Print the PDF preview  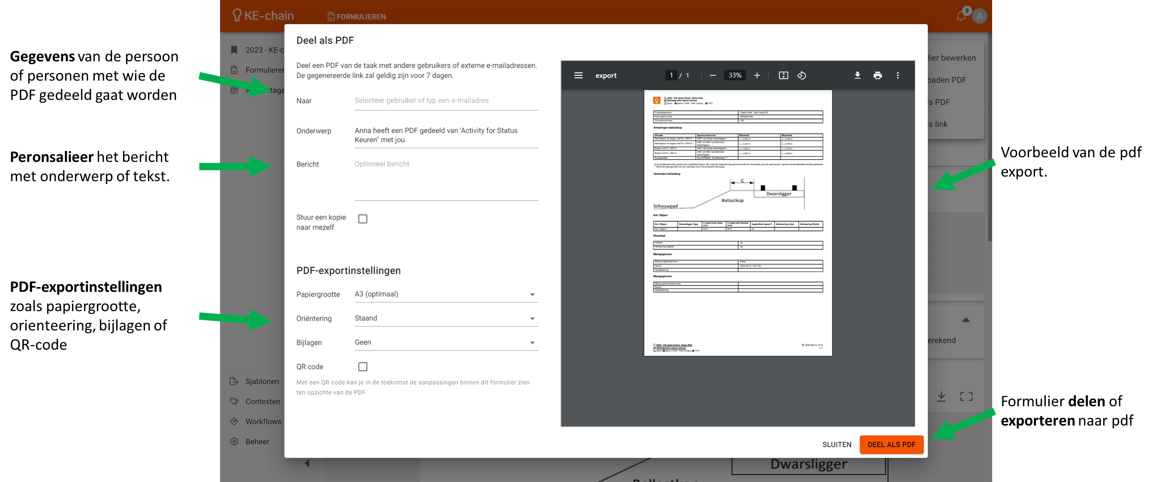coord(877,75)
